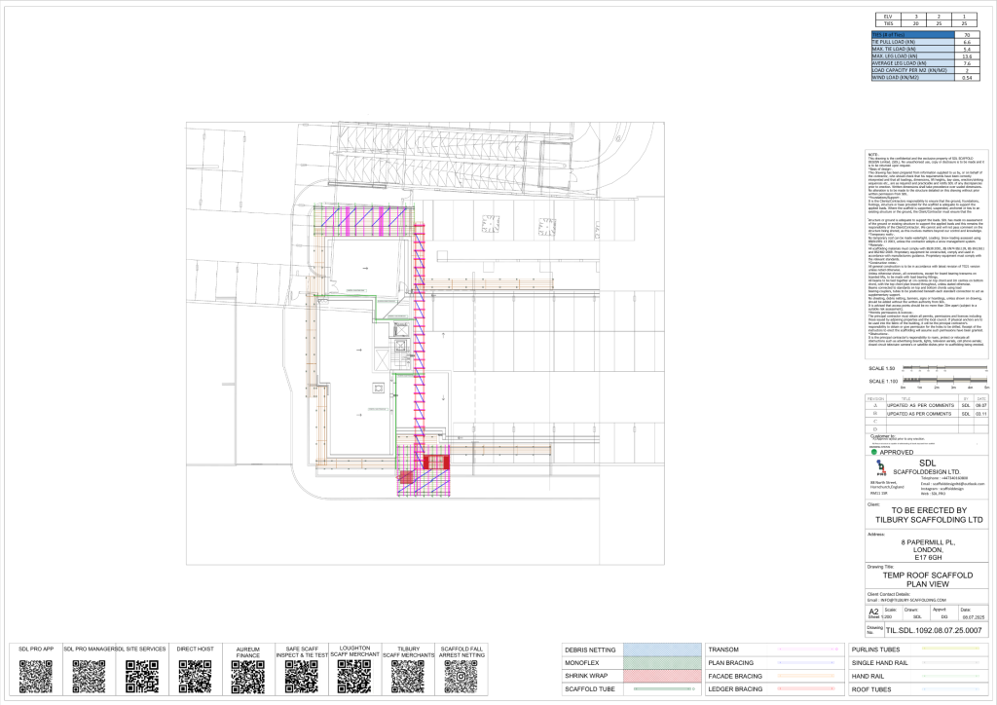The height and width of the screenshot is (705, 997).
Task: Open the DIRECT HOIST QR code
Action: (x=195, y=677)
